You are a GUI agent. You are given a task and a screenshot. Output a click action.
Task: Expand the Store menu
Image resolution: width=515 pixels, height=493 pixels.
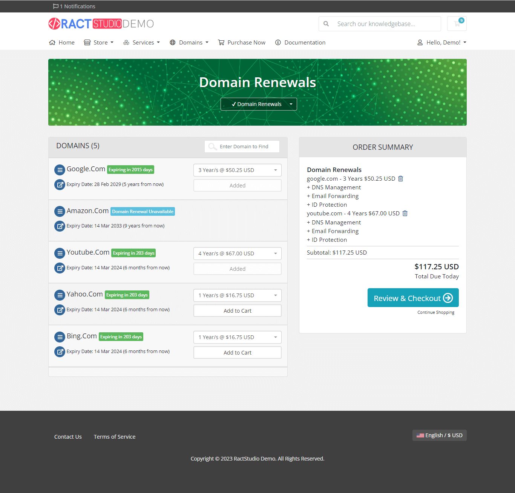tap(99, 43)
